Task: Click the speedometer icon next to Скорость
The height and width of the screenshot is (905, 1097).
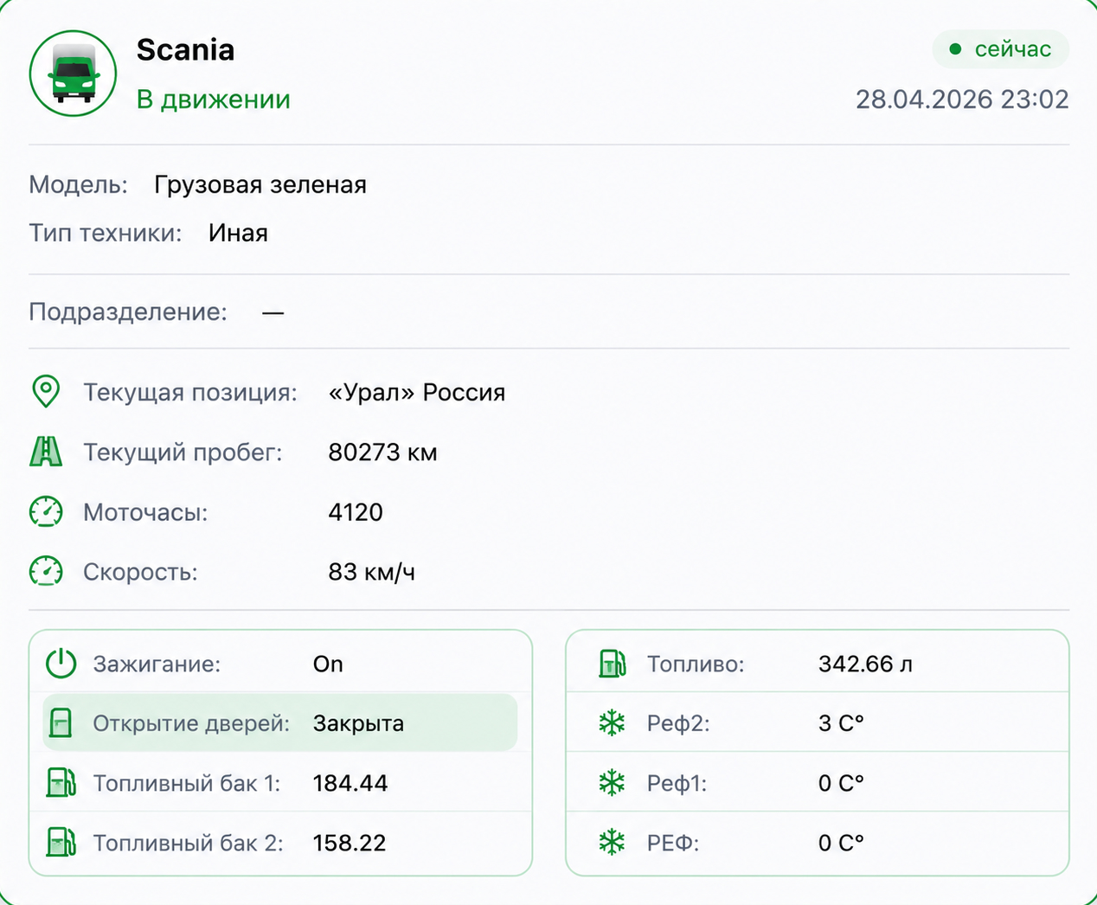Action: (46, 572)
